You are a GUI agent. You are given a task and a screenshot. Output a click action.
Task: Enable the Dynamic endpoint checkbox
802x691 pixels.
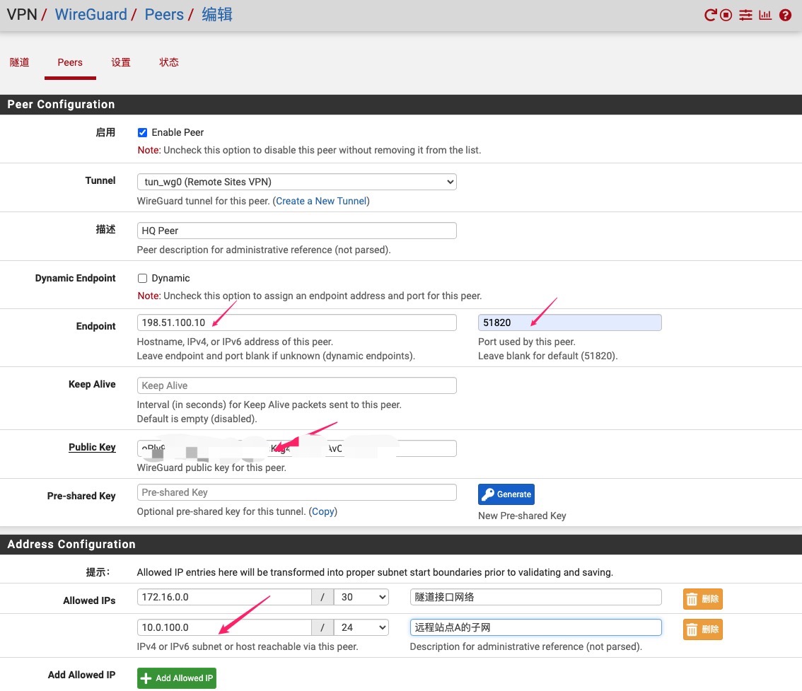pos(142,279)
